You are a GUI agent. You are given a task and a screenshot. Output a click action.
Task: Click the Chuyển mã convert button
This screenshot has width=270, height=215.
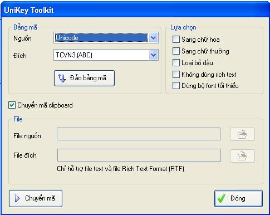tap(36, 198)
